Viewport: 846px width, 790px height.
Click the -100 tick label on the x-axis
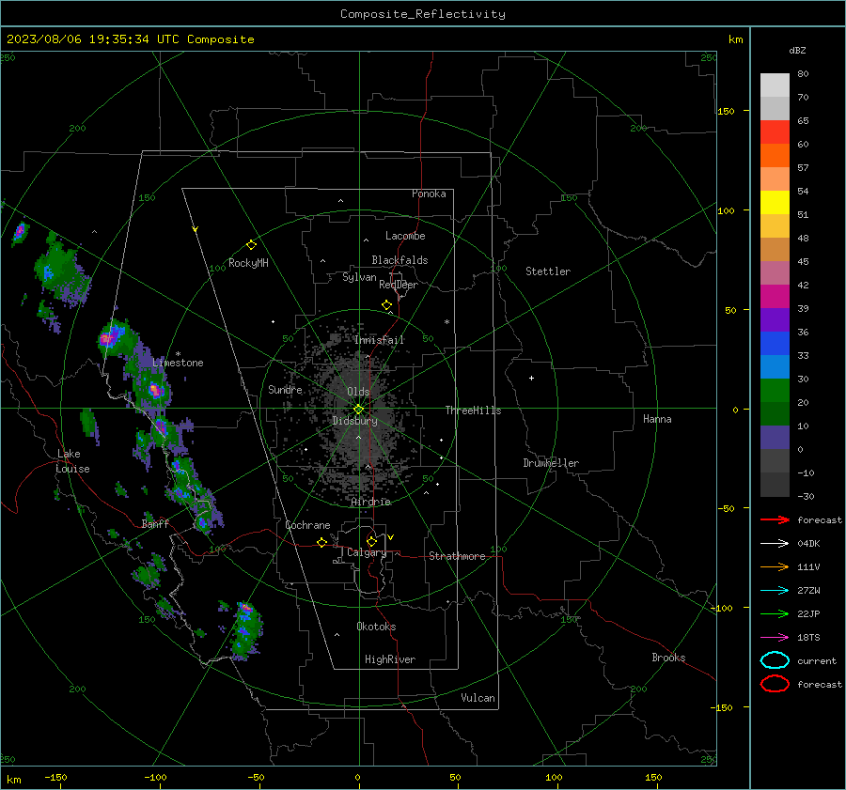click(x=155, y=777)
